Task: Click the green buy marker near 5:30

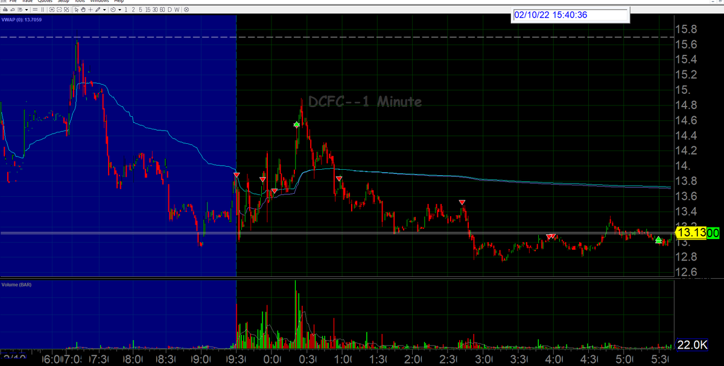Action: 658,240
